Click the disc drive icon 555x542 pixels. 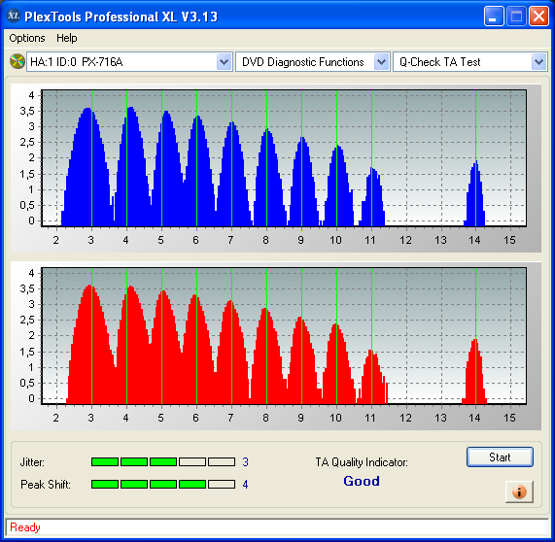(x=17, y=61)
